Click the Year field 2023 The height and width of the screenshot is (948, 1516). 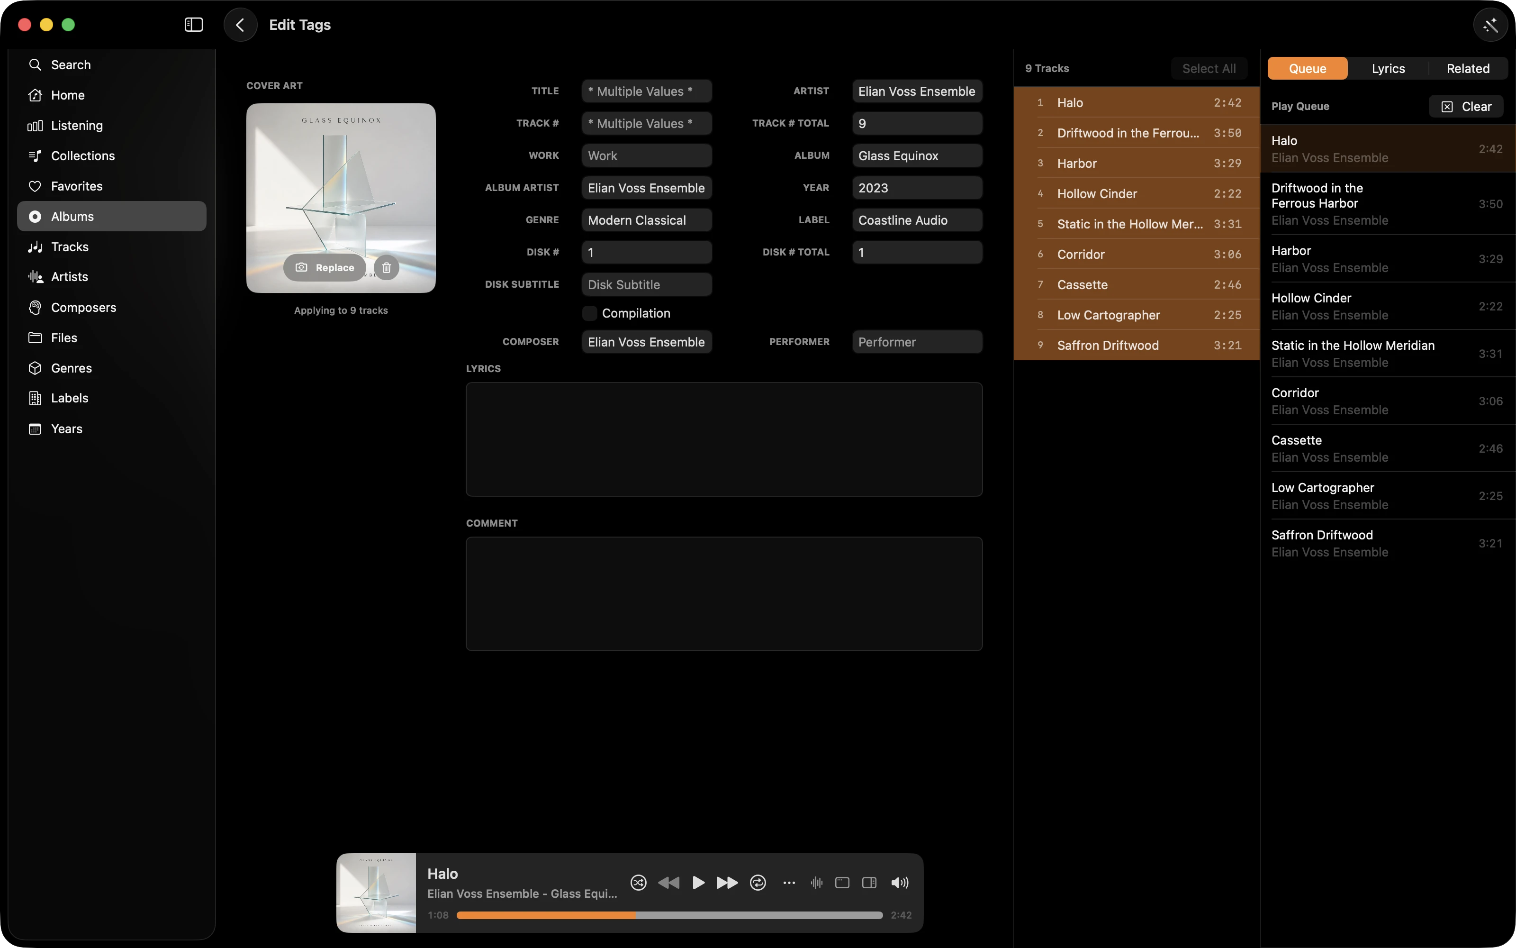[x=917, y=188]
